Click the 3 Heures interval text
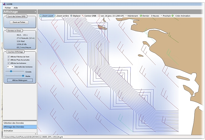Viewport: 205px width, 140px height. click(x=155, y=16)
